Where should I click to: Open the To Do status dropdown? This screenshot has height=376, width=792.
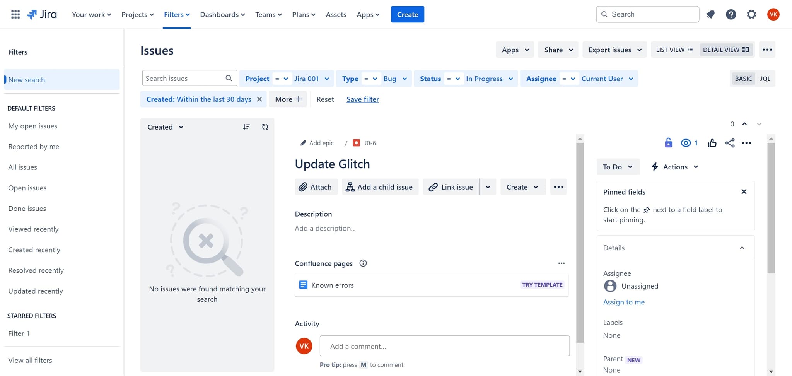618,167
